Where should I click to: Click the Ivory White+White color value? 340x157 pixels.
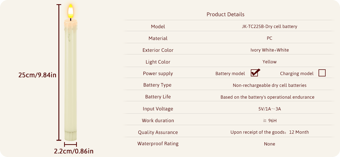[269, 50]
